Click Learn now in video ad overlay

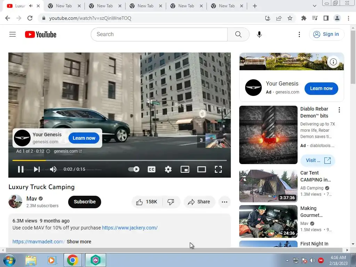click(x=84, y=138)
